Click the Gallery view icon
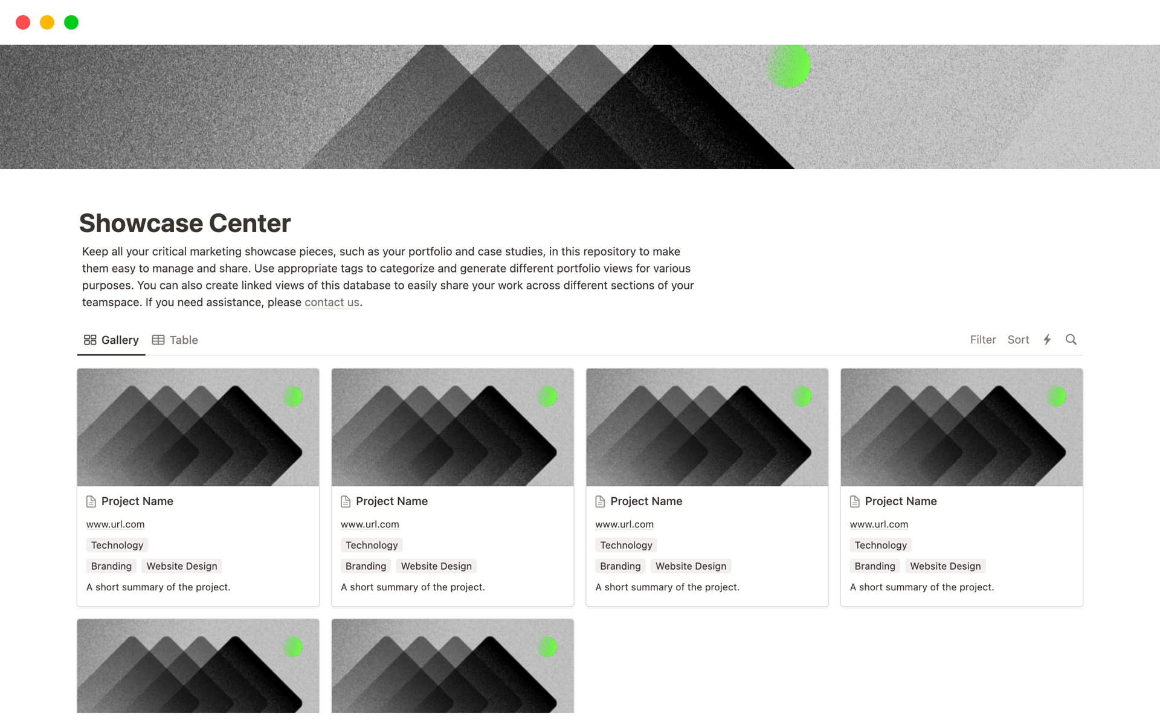The width and height of the screenshot is (1160, 725). [89, 339]
